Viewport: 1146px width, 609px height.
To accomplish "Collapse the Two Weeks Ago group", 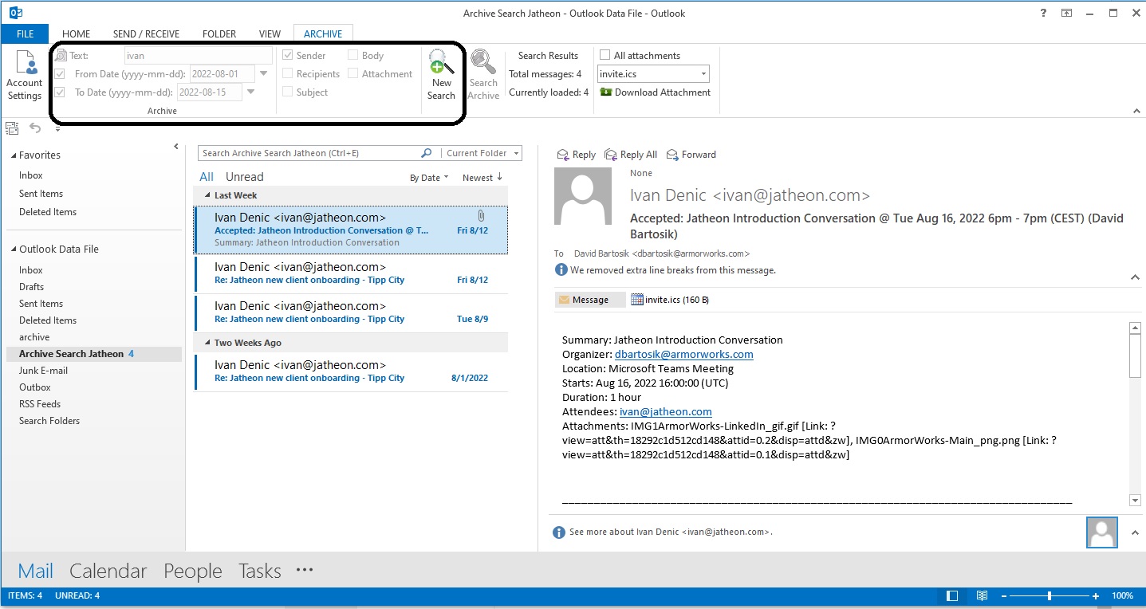I will (x=208, y=343).
